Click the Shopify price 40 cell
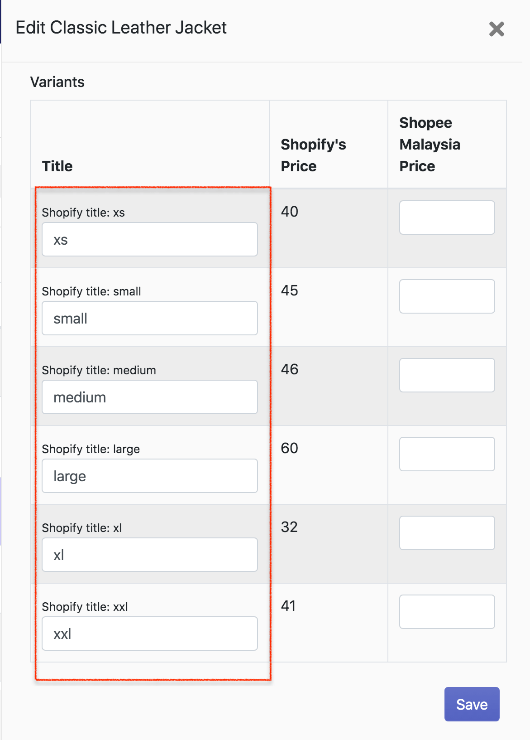Image resolution: width=530 pixels, height=740 pixels. [x=290, y=212]
